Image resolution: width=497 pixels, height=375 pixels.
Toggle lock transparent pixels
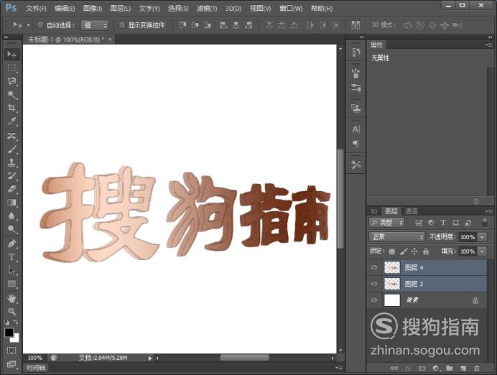tap(392, 251)
